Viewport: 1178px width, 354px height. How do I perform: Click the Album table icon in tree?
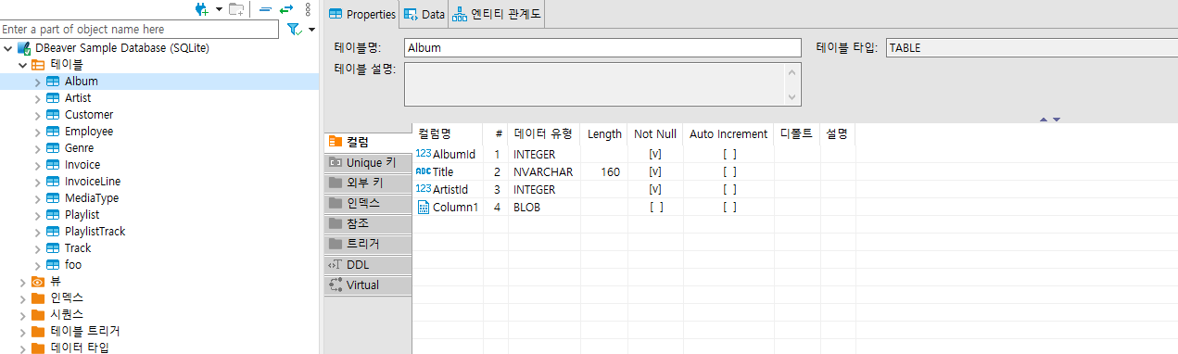tap(53, 82)
